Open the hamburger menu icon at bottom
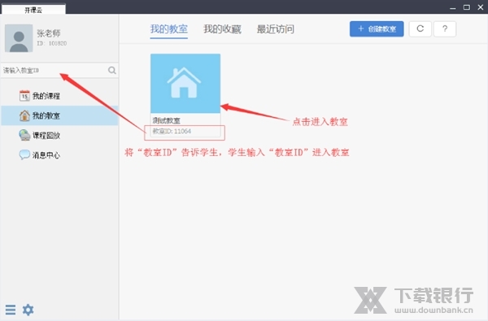This screenshot has width=488, height=321. (x=11, y=310)
